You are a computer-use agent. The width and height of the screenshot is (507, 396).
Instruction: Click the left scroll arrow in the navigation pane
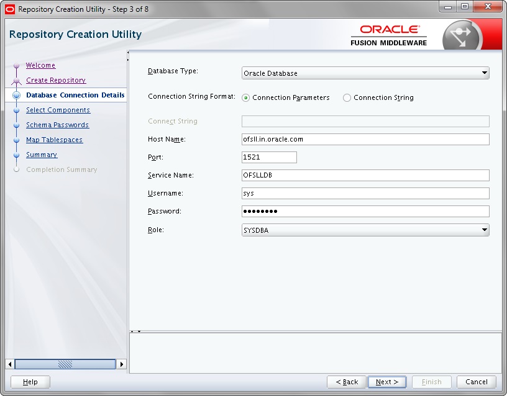[x=10, y=364]
